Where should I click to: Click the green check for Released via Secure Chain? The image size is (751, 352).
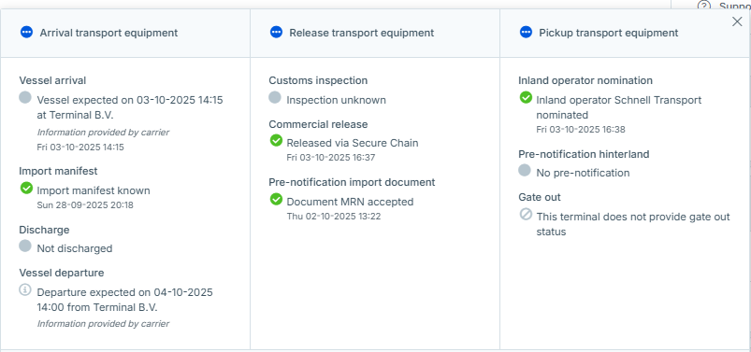276,140
